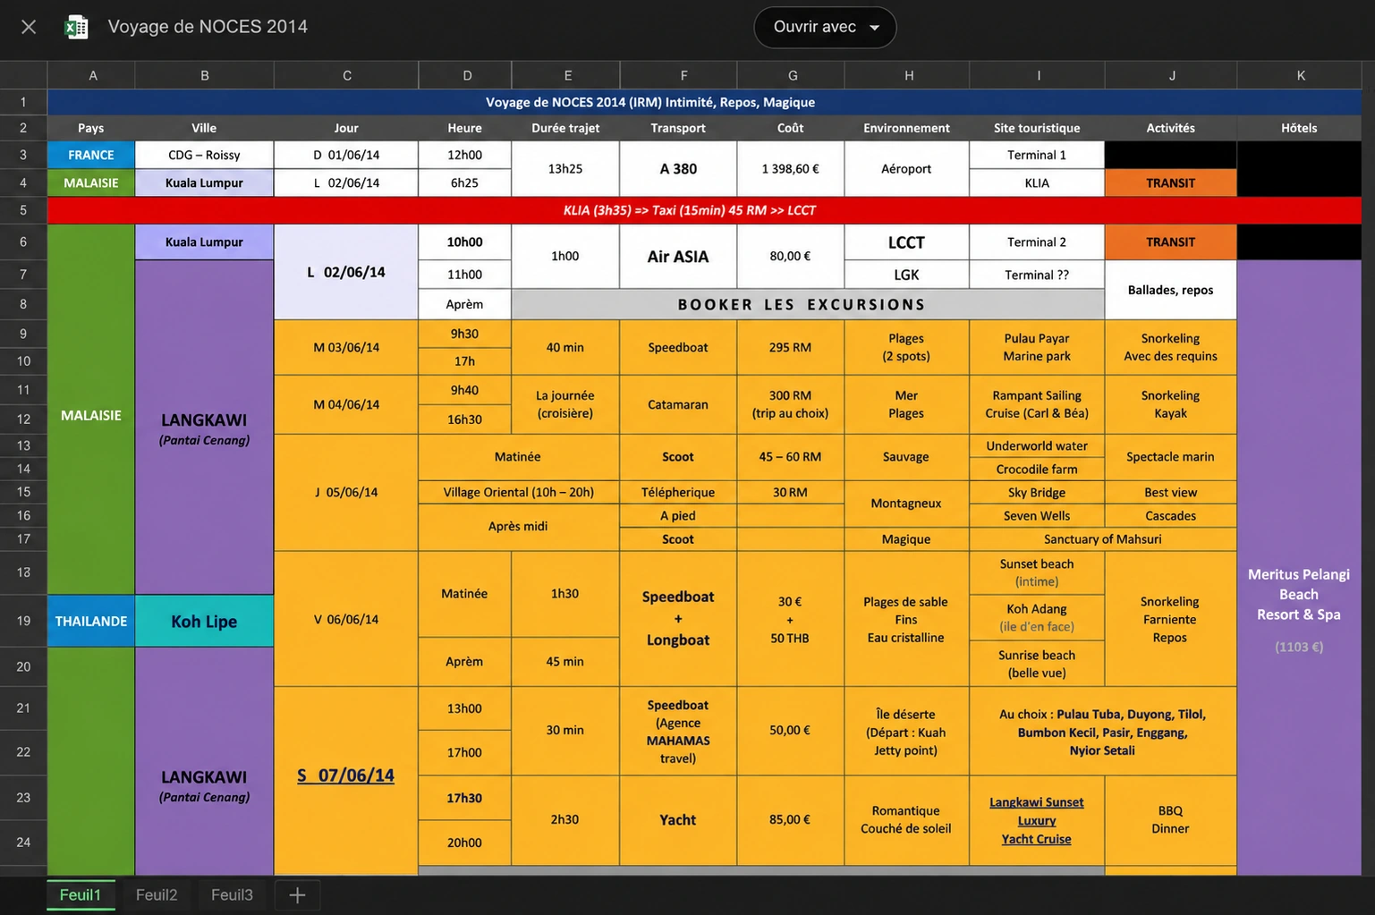The width and height of the screenshot is (1375, 915).
Task: Click the 'Underworld water' cell
Action: tap(1037, 445)
